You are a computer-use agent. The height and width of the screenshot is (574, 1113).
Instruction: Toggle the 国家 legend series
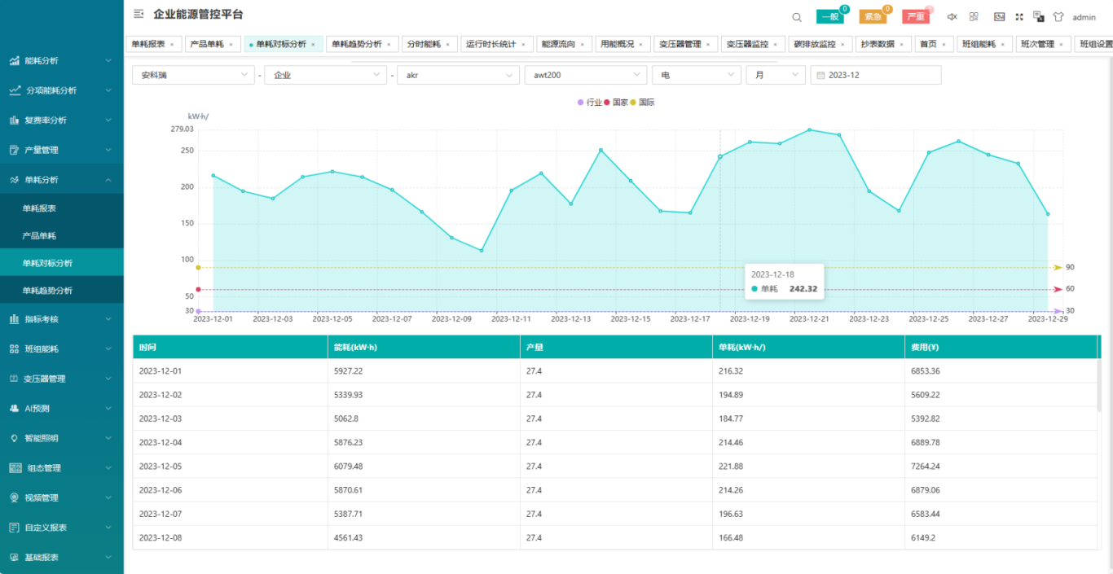[x=616, y=103]
